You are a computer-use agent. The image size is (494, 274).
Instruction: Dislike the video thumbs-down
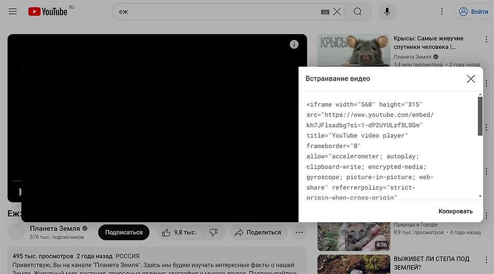[x=214, y=232]
